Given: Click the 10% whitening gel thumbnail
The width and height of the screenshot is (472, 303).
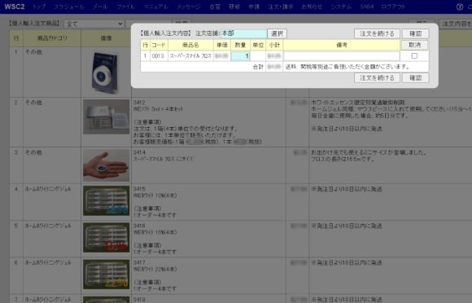Looking at the screenshot, I should point(107,200).
